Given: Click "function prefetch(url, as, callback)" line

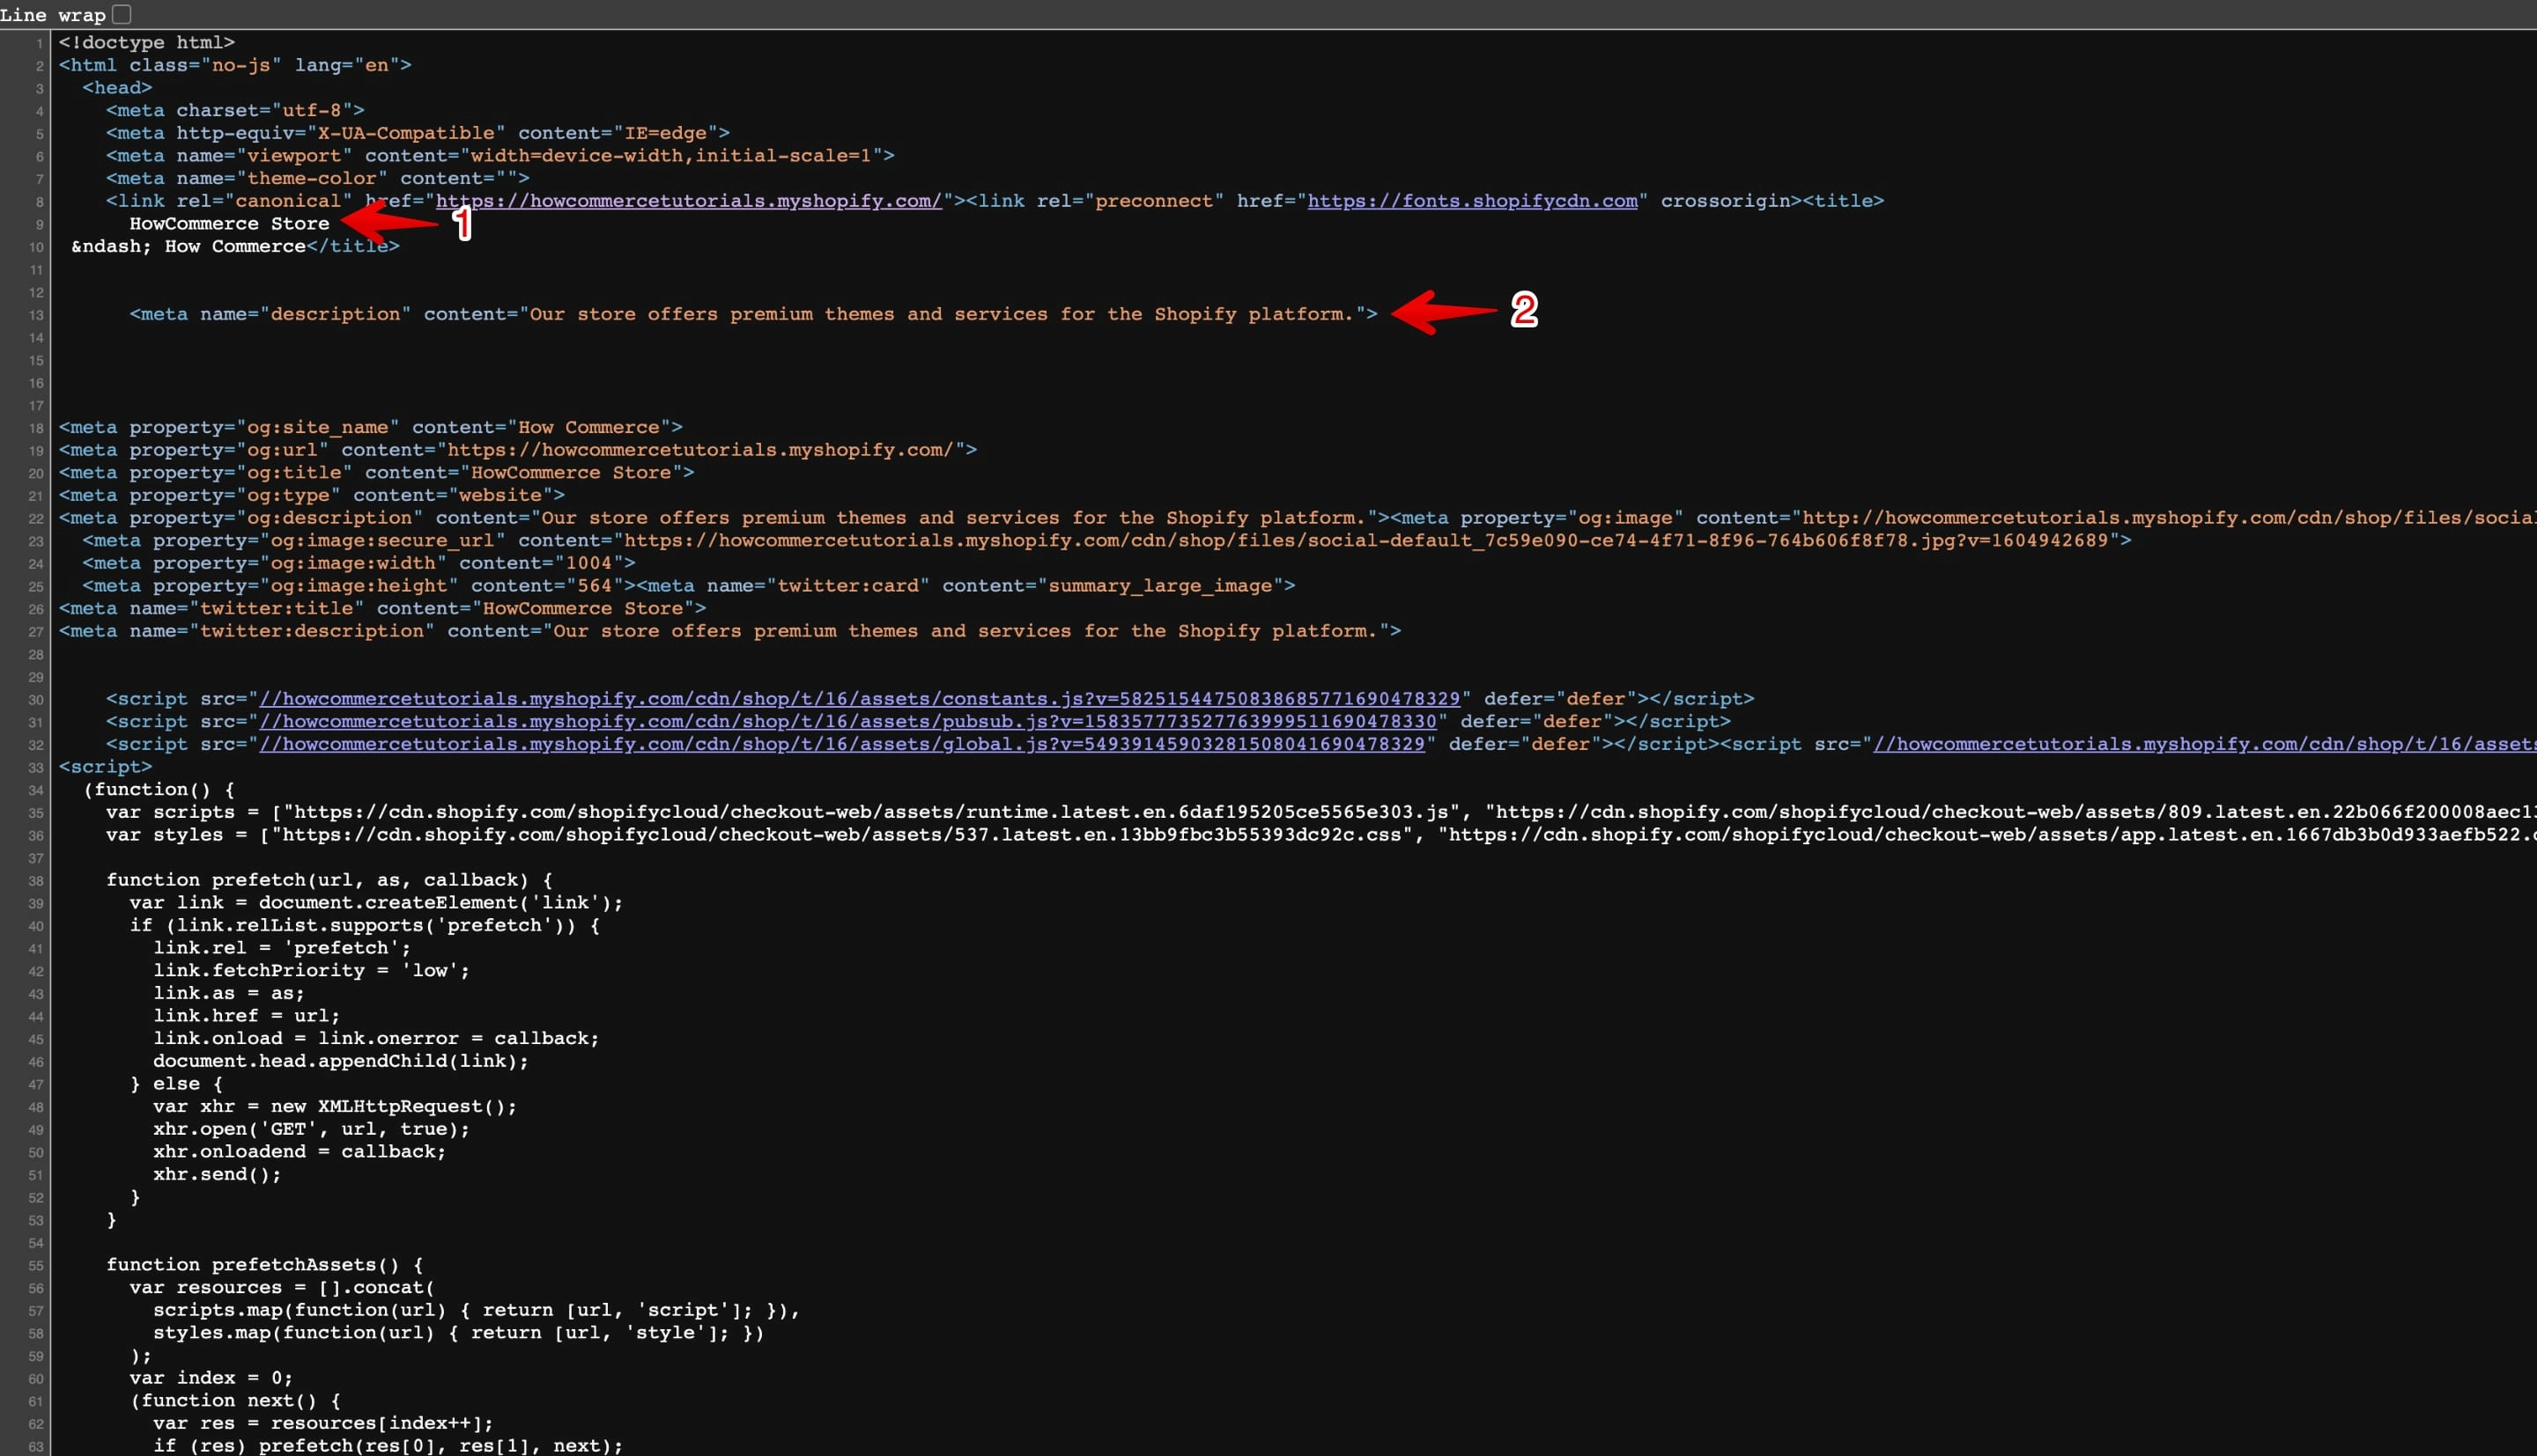Looking at the screenshot, I should click(329, 880).
